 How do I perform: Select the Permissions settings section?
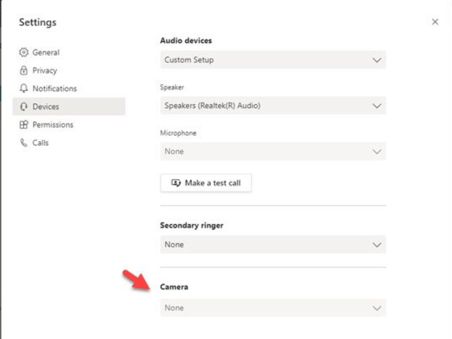tap(53, 125)
